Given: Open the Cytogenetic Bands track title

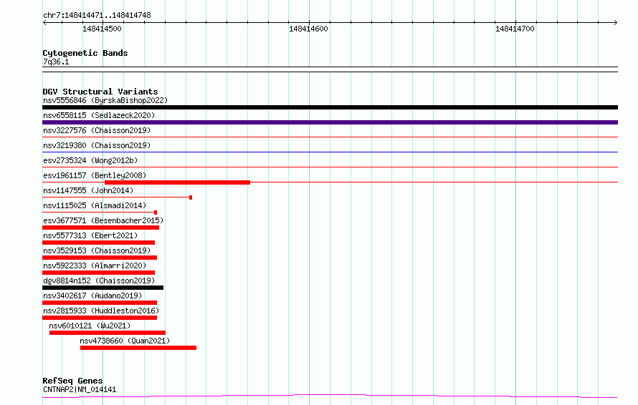Looking at the screenshot, I should (85, 53).
